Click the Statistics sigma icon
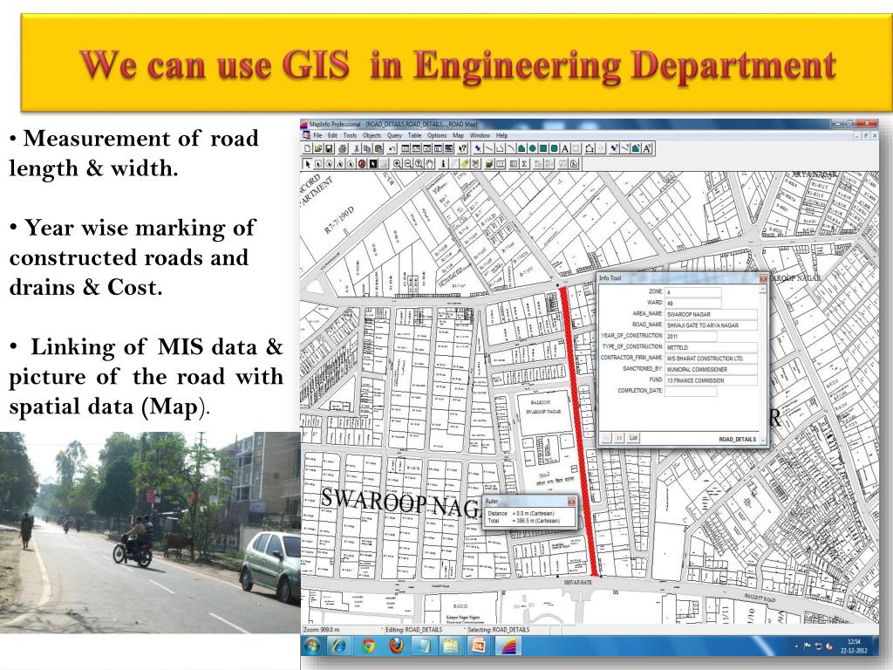Viewport: 893px width, 670px height. click(x=524, y=164)
